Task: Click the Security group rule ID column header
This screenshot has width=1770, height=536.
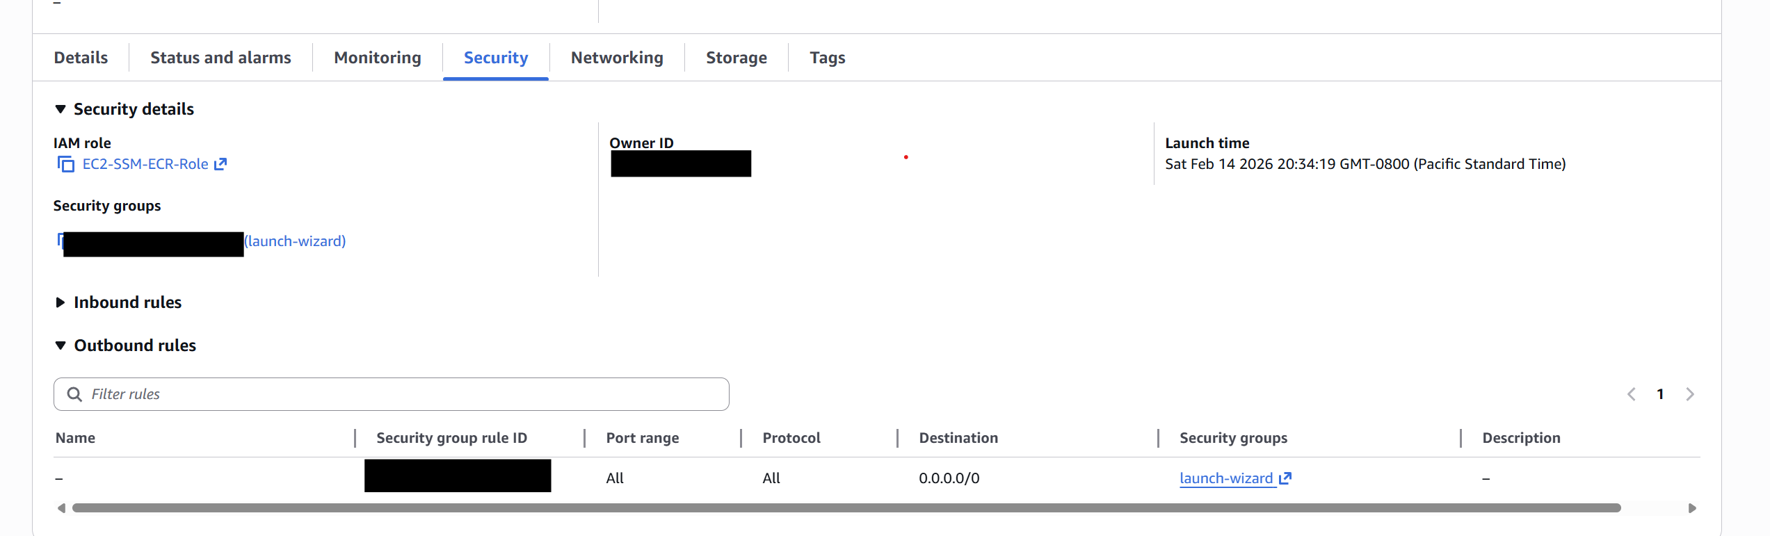Action: 452,438
